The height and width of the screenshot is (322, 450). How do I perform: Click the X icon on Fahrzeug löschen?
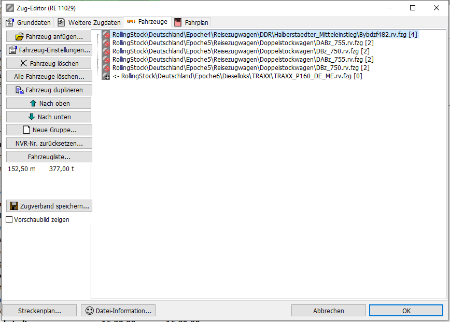click(x=23, y=64)
